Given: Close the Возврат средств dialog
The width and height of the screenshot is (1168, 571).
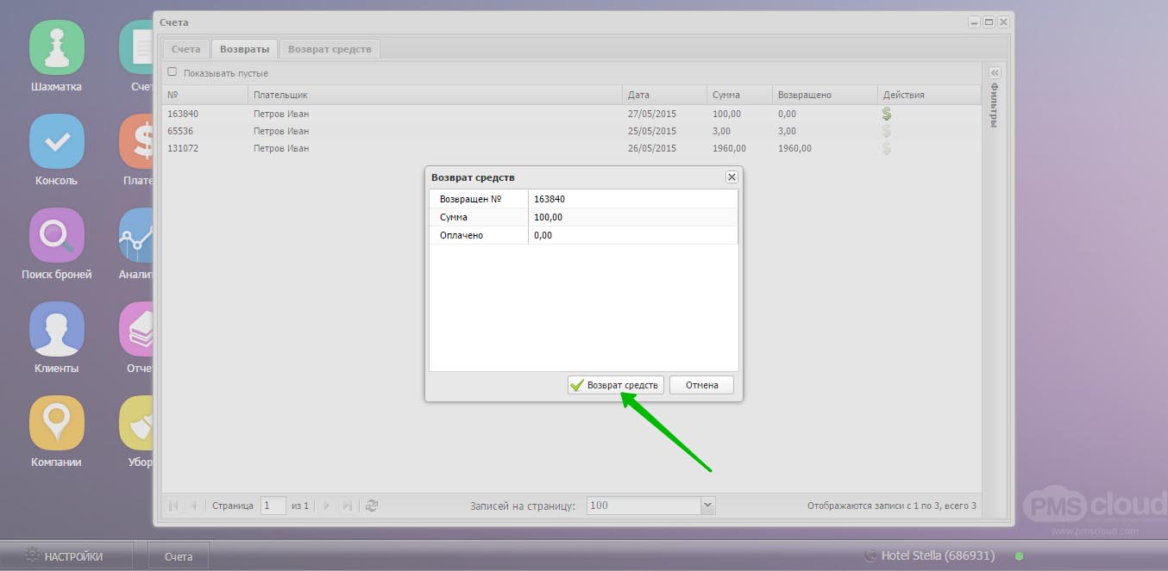Looking at the screenshot, I should [x=732, y=177].
